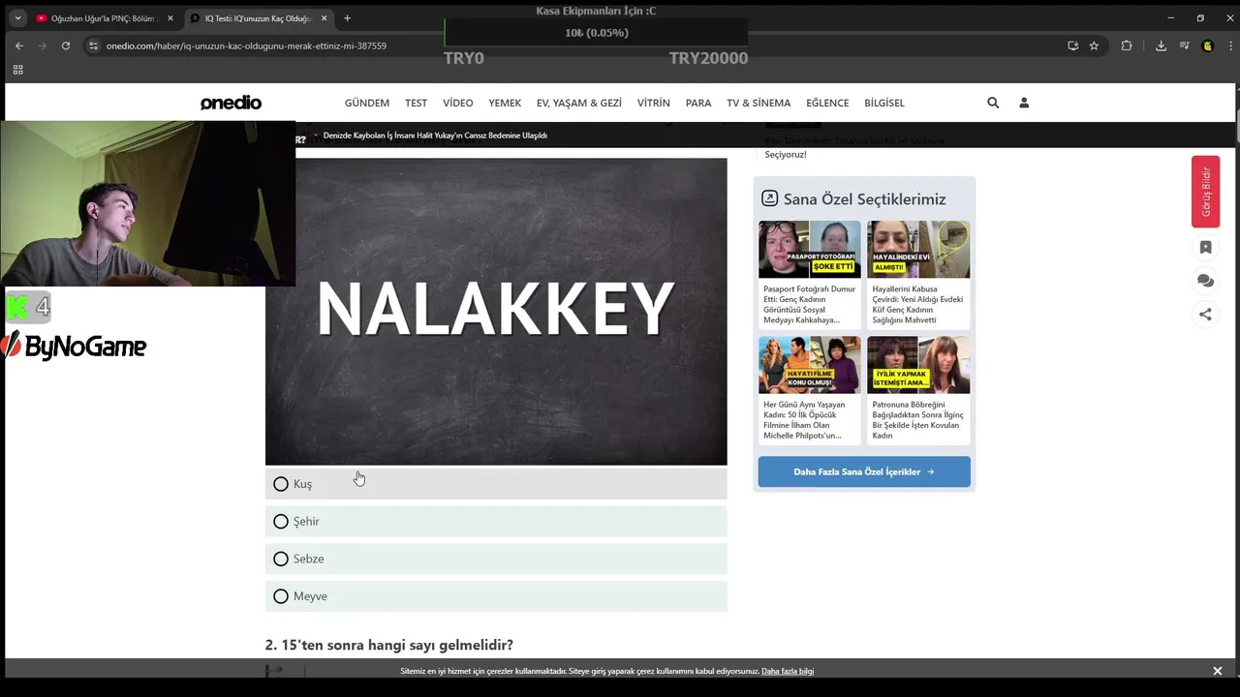1240x697 pixels.
Task: Click the bookmark save icon in right sidebar
Action: [x=1205, y=247]
